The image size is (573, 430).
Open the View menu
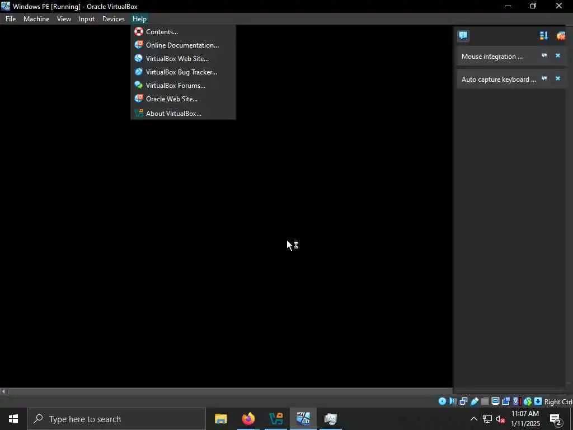(x=64, y=19)
